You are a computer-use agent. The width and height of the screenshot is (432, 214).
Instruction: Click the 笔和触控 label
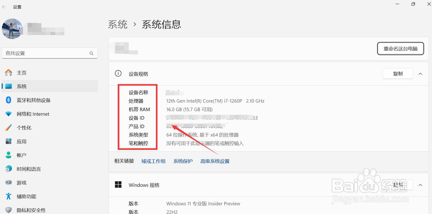click(139, 143)
